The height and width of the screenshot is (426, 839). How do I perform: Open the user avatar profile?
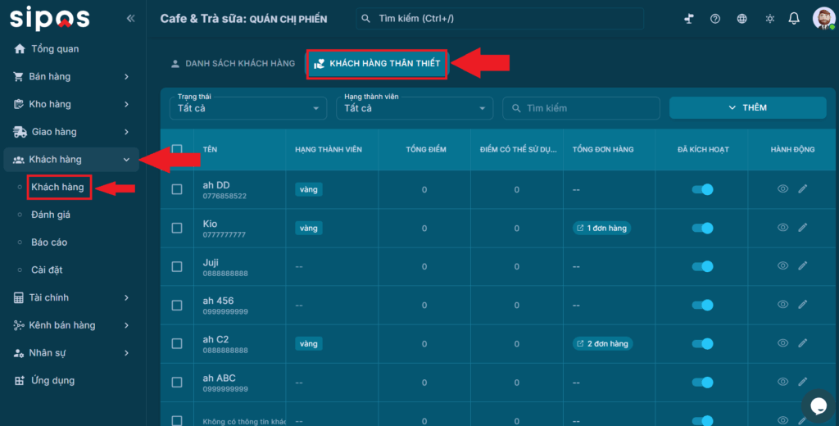tap(822, 19)
